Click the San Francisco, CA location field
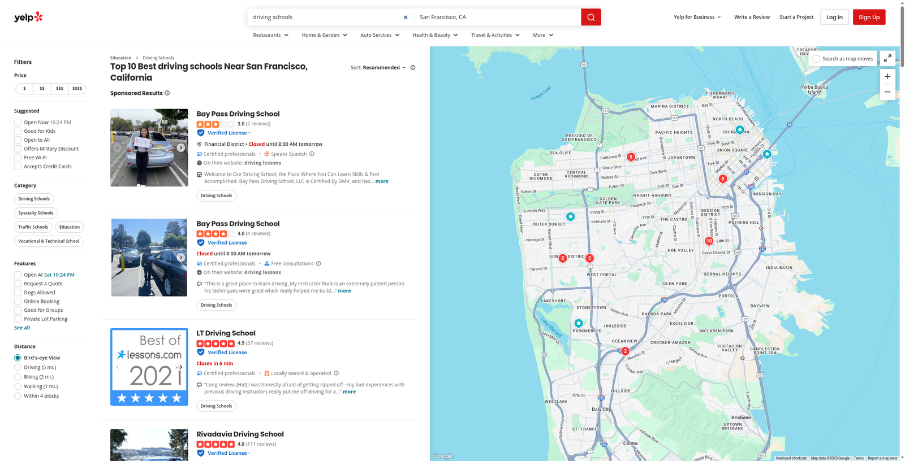Image resolution: width=905 pixels, height=461 pixels. pos(497,17)
